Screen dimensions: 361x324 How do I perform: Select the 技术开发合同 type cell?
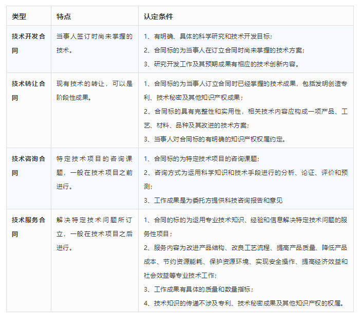[28, 43]
